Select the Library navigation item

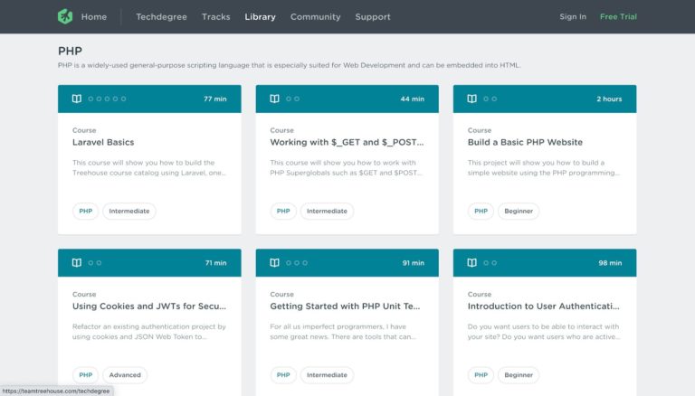[261, 17]
